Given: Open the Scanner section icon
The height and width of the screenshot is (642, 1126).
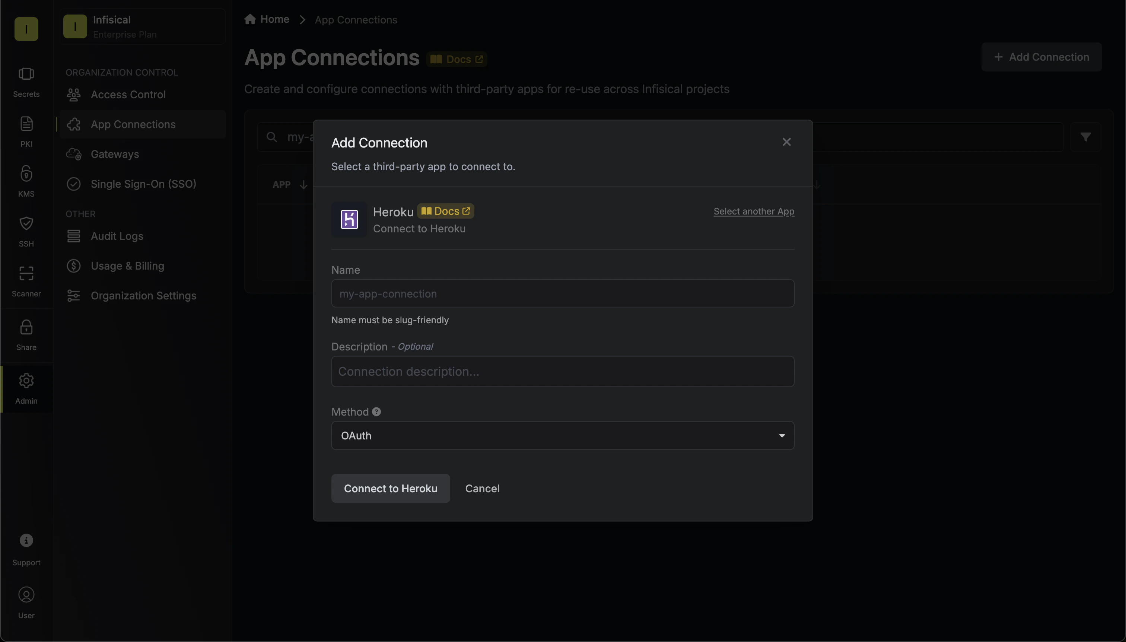Looking at the screenshot, I should point(26,273).
